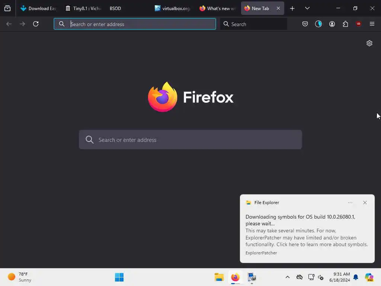Screen dimensions: 381x286
Task: Open File Explorer from the taskbar
Action: (x=219, y=277)
